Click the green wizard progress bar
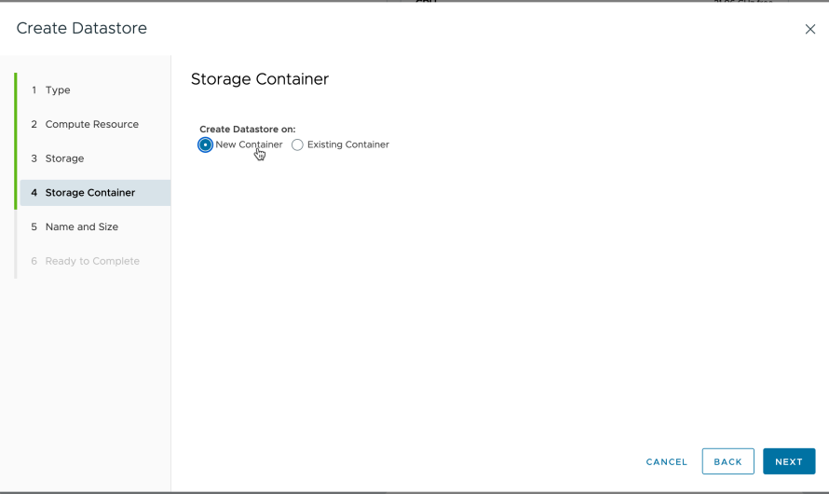 [16, 140]
